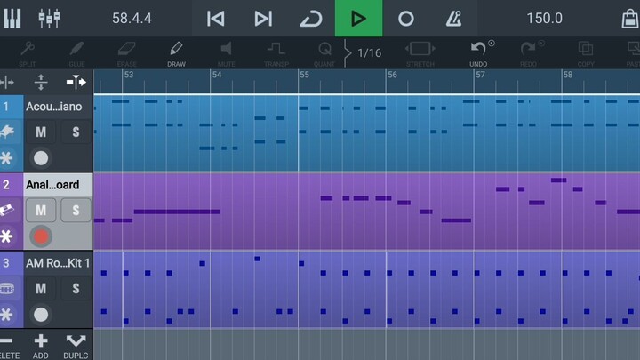This screenshot has width=640, height=360.
Task: Add a new track
Action: [41, 344]
